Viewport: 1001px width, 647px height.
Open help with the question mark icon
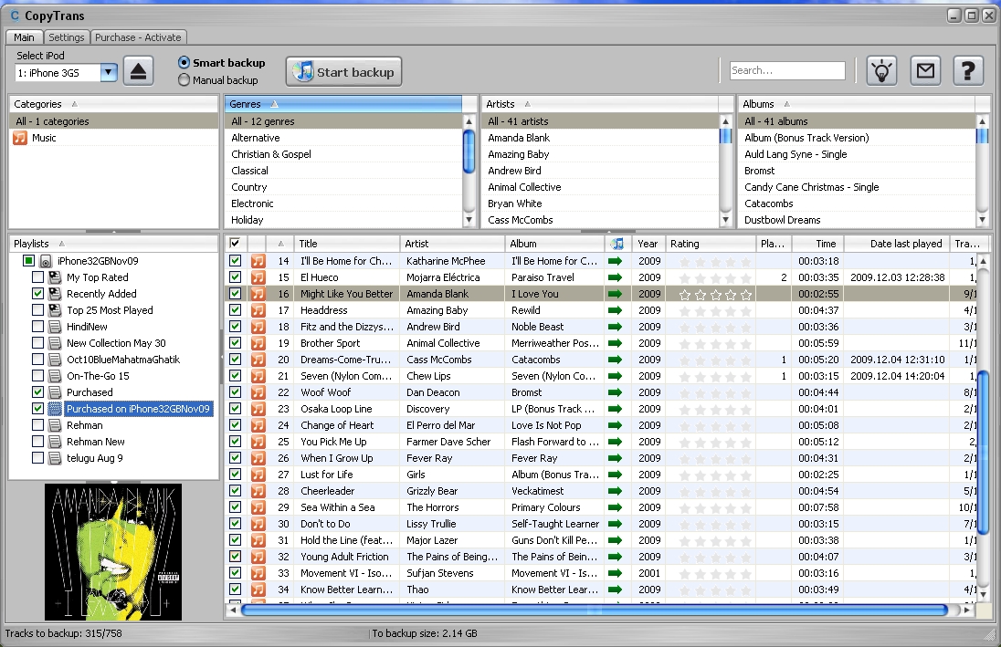tap(968, 70)
